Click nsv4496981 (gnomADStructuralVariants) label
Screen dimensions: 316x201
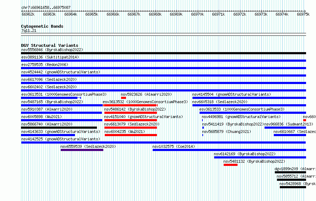tap(241, 117)
